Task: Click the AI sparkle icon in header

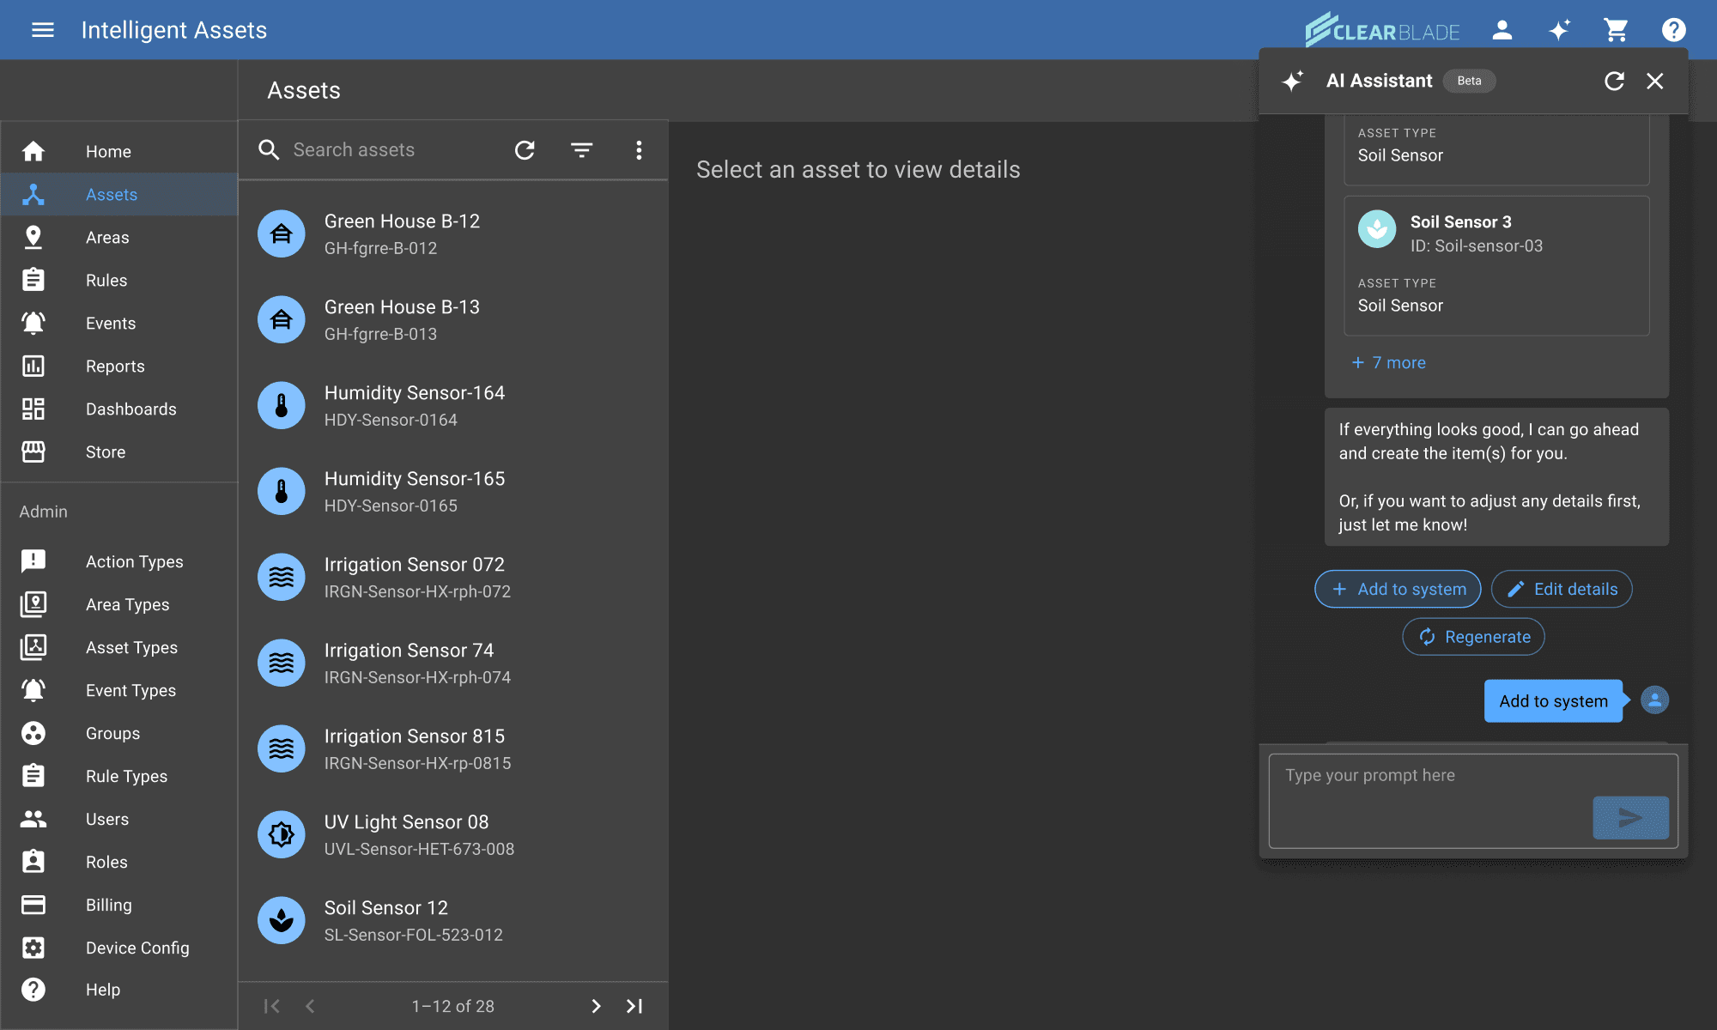Action: click(1559, 30)
